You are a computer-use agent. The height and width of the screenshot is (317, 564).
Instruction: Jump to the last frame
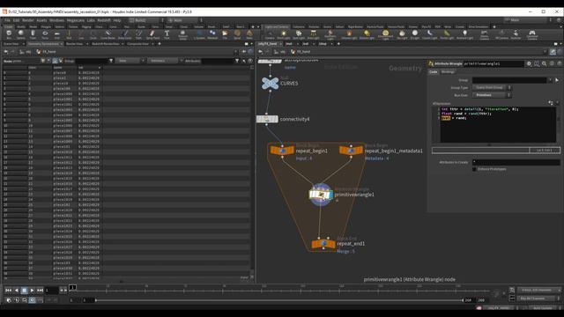pos(40,290)
